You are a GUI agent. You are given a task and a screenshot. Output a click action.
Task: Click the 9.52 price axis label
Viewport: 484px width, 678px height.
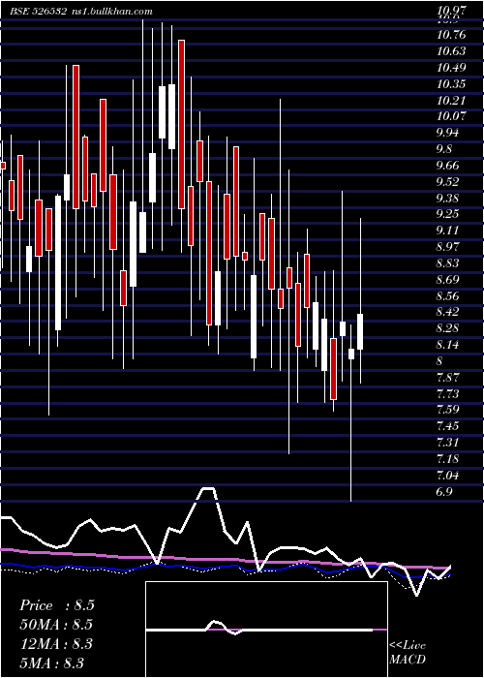coord(447,181)
